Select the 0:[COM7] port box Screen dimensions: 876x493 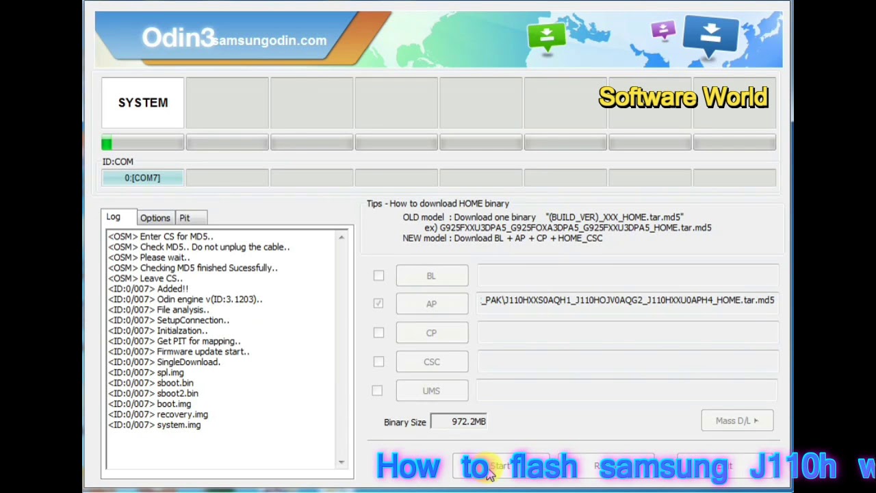click(x=142, y=178)
